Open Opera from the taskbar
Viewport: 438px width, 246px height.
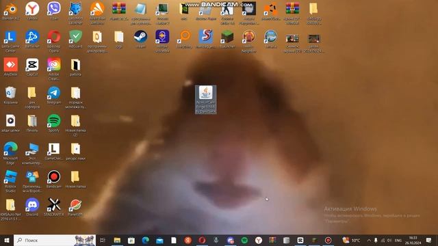202,240
